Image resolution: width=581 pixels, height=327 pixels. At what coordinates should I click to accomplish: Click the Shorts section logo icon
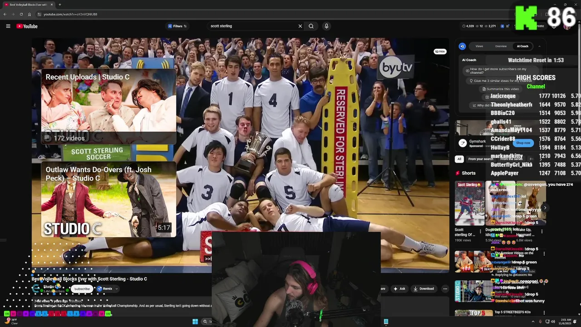[x=458, y=173]
